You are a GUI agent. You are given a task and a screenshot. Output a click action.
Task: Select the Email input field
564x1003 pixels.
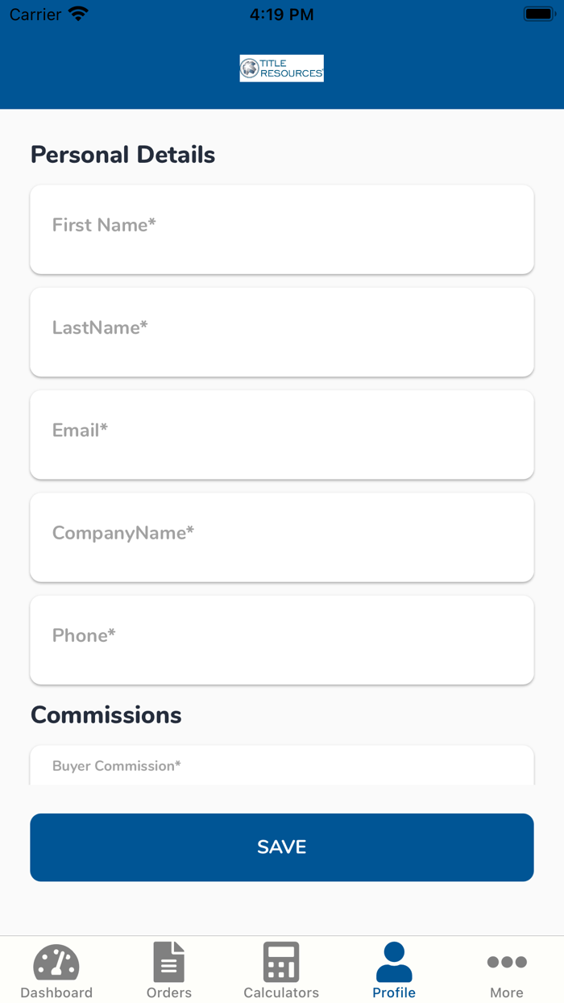[281, 435]
